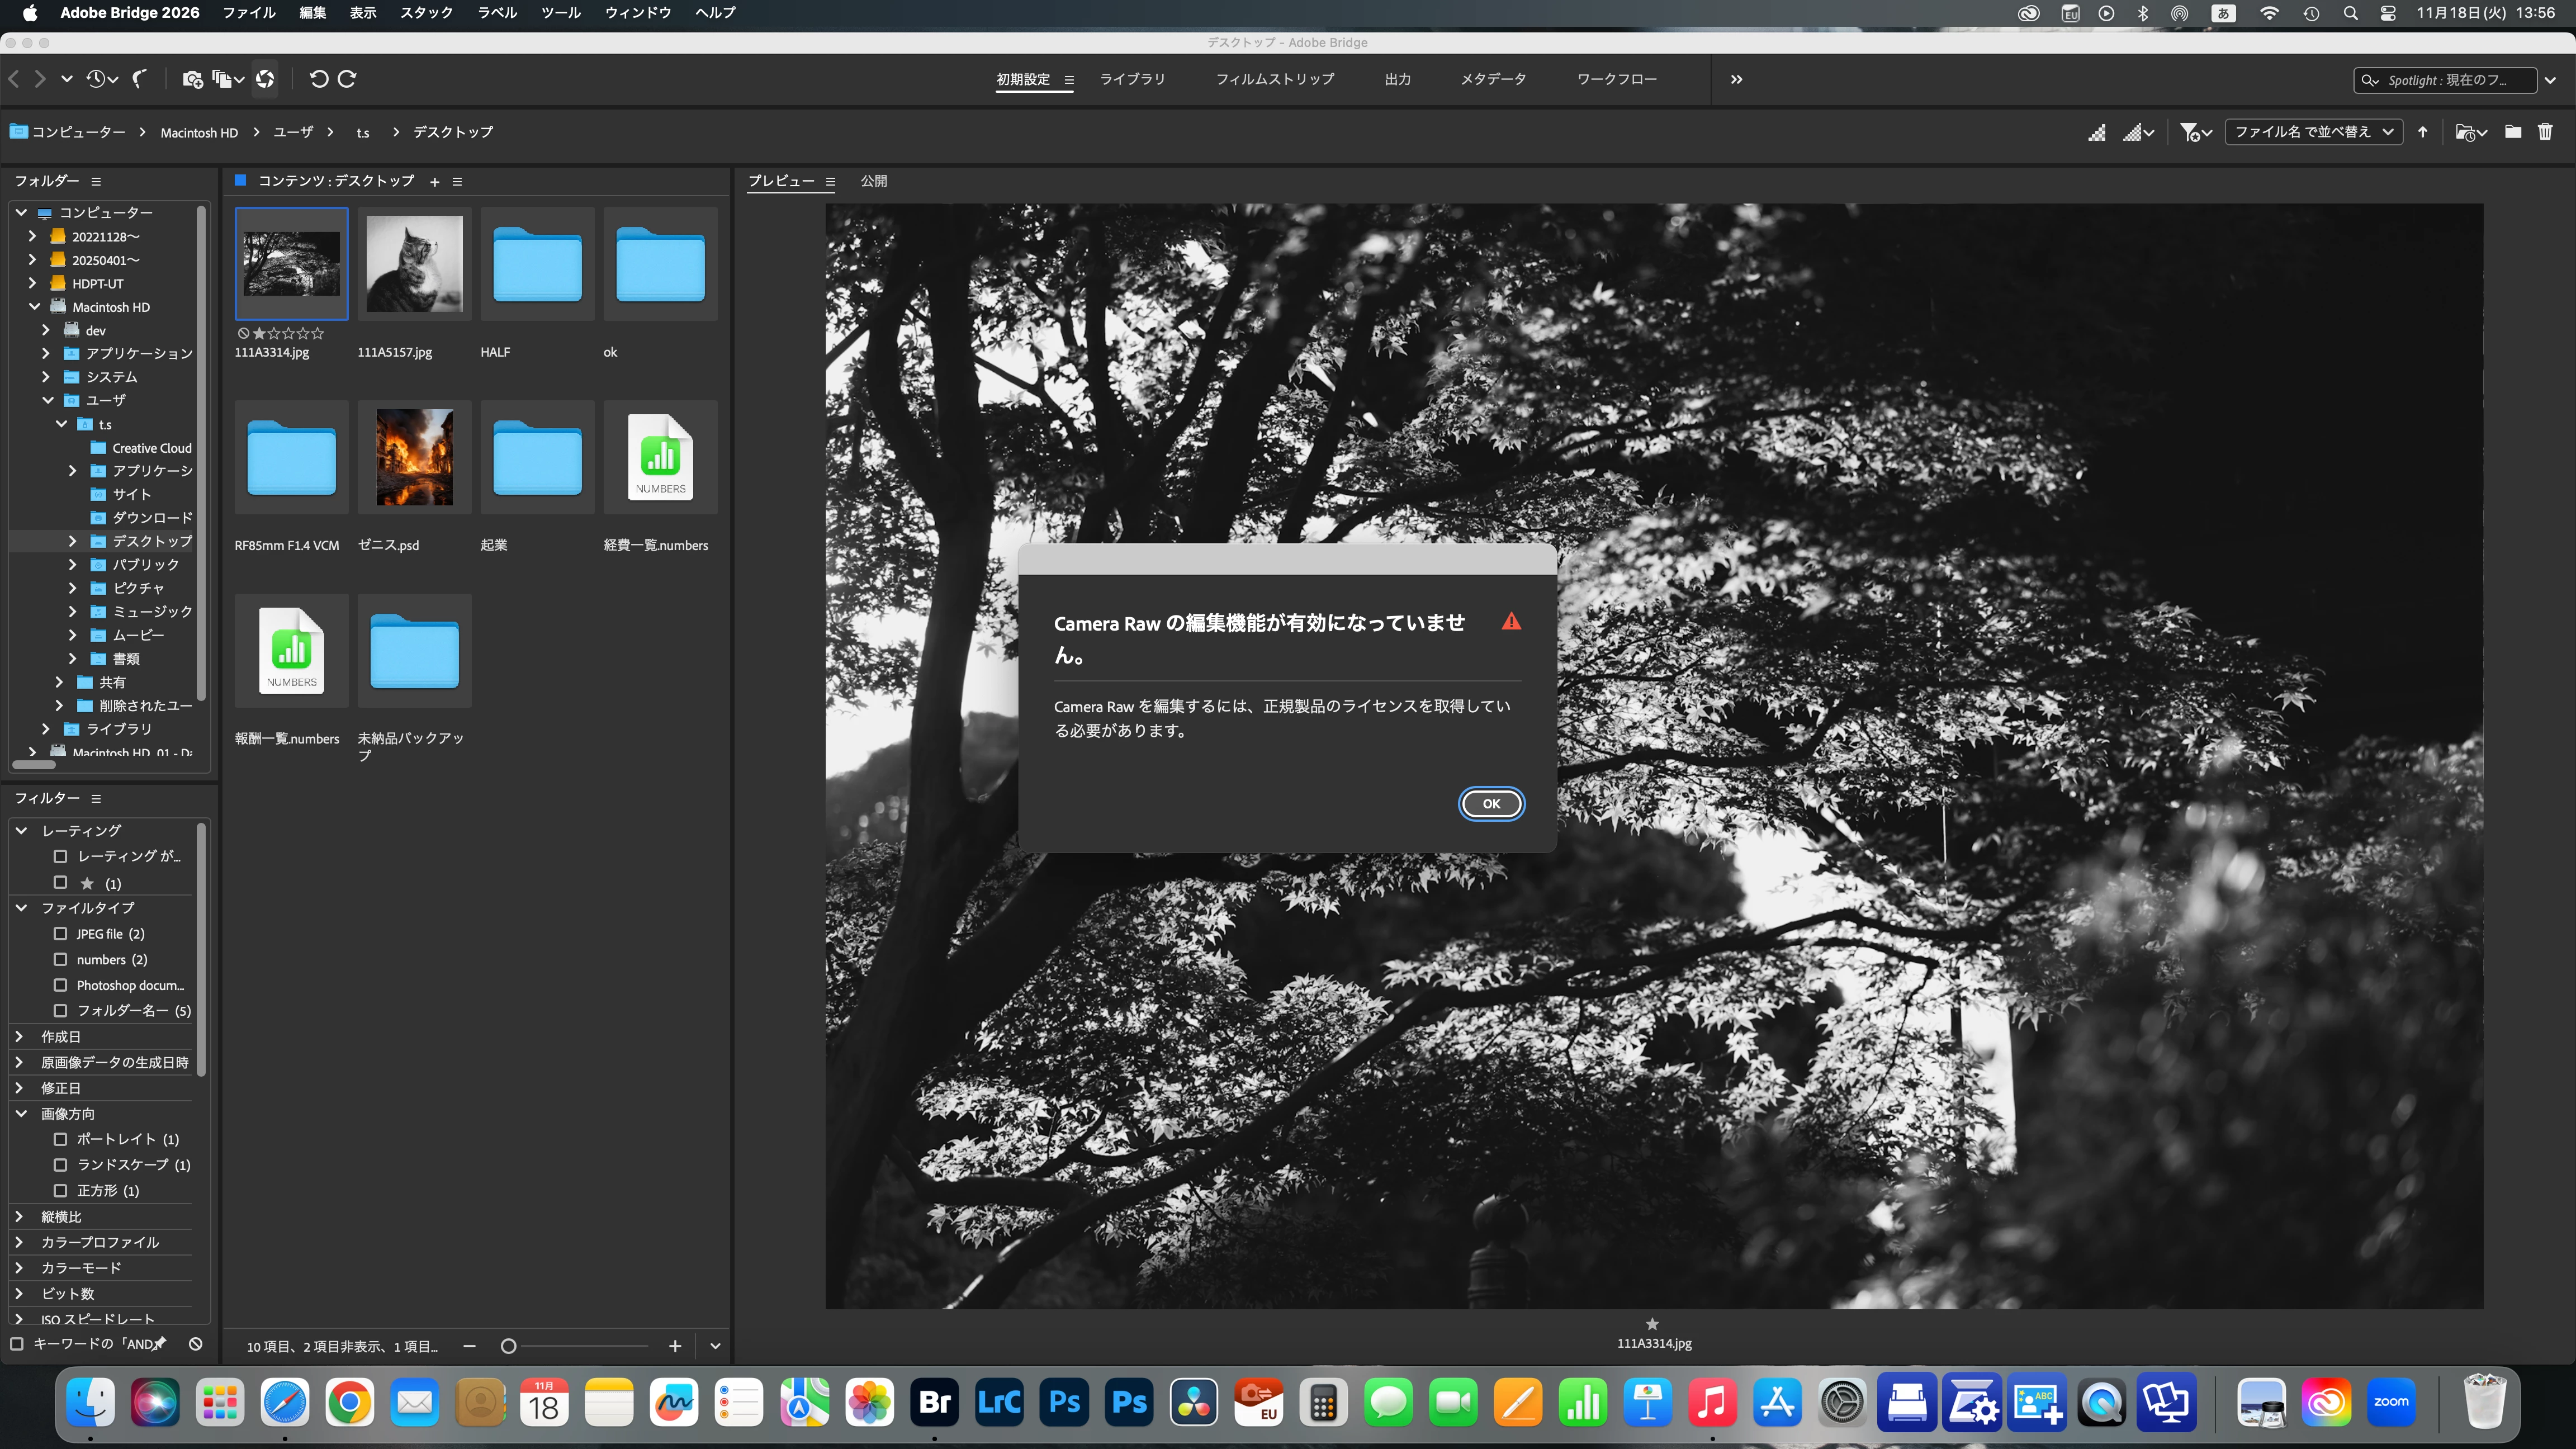2576x1449 pixels.
Task: Click the Get Photos from Camera icon
Action: tap(192, 79)
